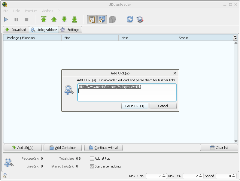Screen dimensions: 240x181
Task: Click the status bar icon in the lower-left corner
Action: coord(5,176)
